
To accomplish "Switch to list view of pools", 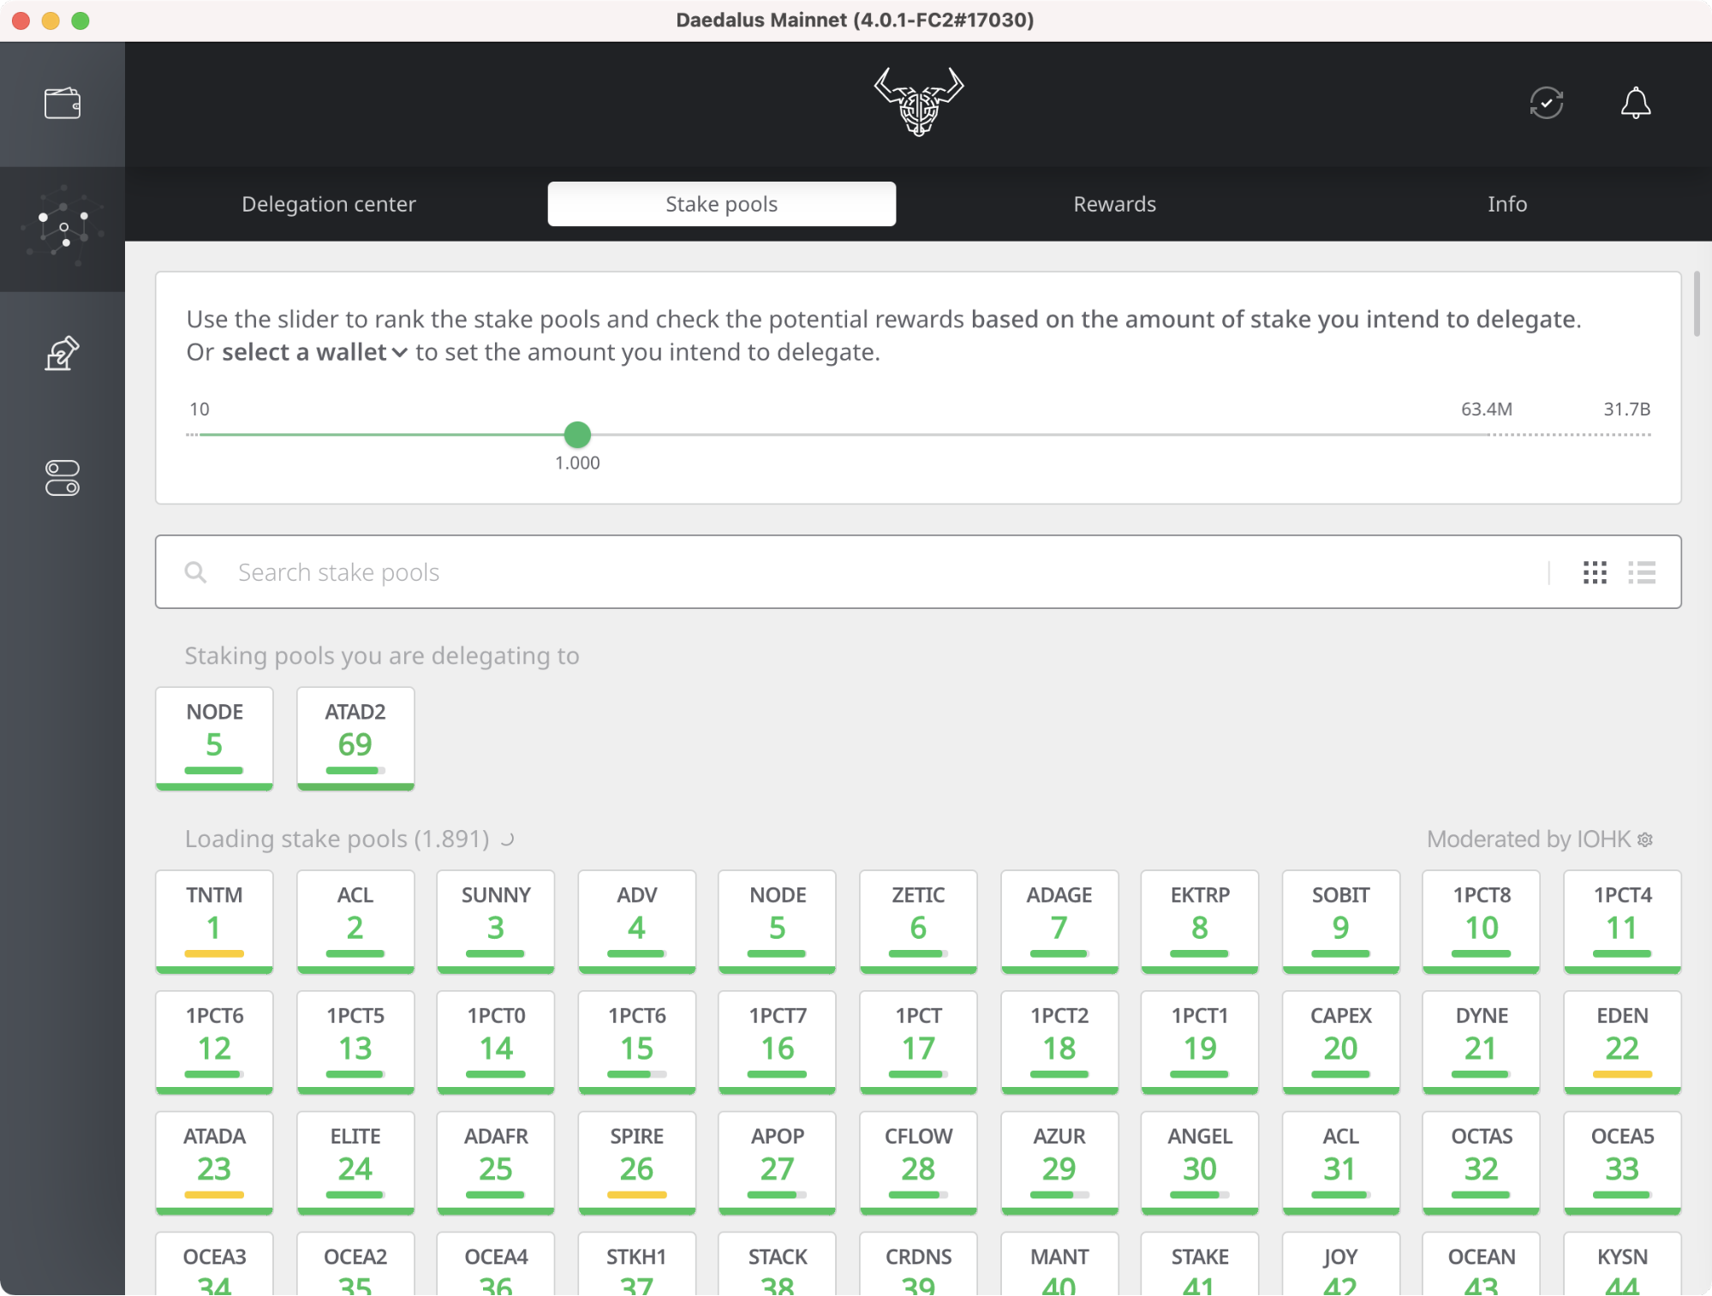I will tap(1642, 572).
